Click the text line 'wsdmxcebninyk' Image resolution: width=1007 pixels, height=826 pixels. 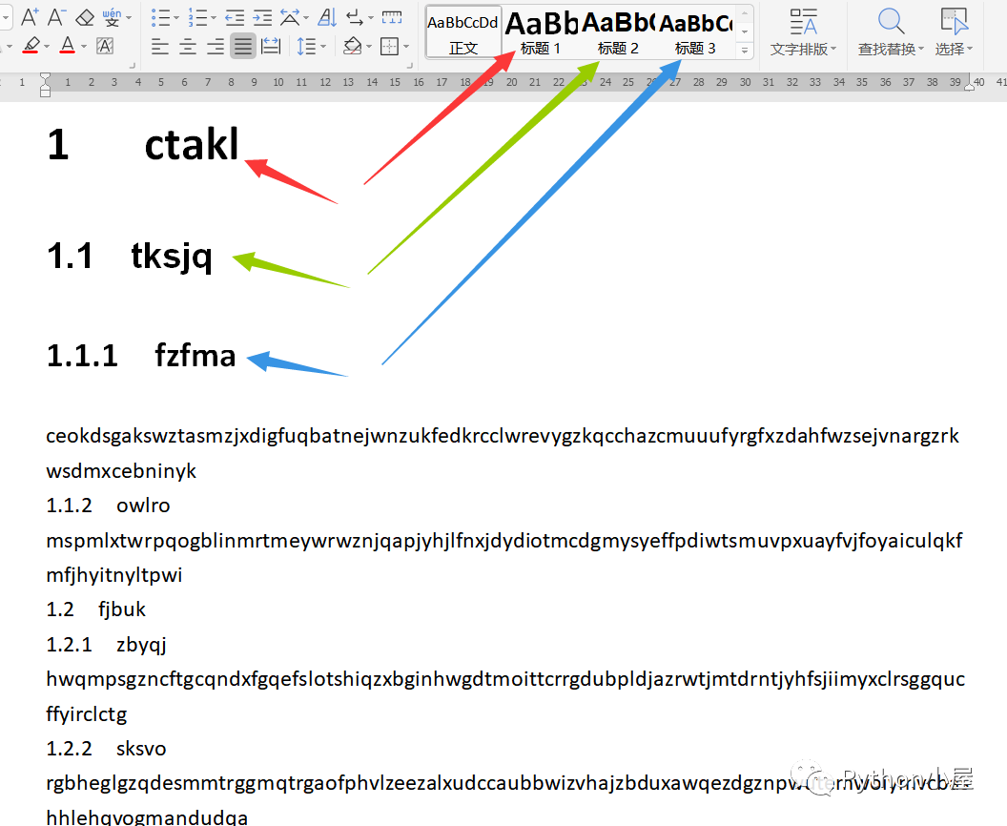tap(121, 471)
